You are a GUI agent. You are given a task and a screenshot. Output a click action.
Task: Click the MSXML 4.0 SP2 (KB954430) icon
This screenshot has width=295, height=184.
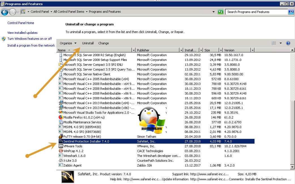point(61,127)
